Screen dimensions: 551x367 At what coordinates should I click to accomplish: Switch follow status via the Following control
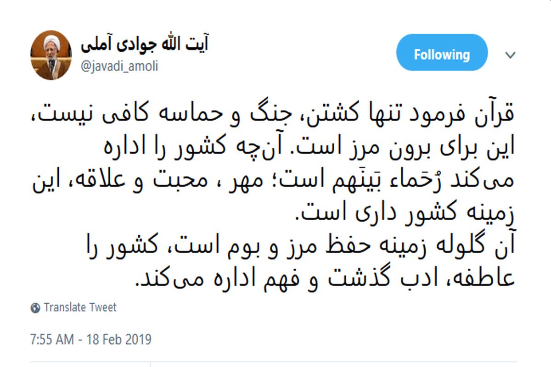coord(441,53)
